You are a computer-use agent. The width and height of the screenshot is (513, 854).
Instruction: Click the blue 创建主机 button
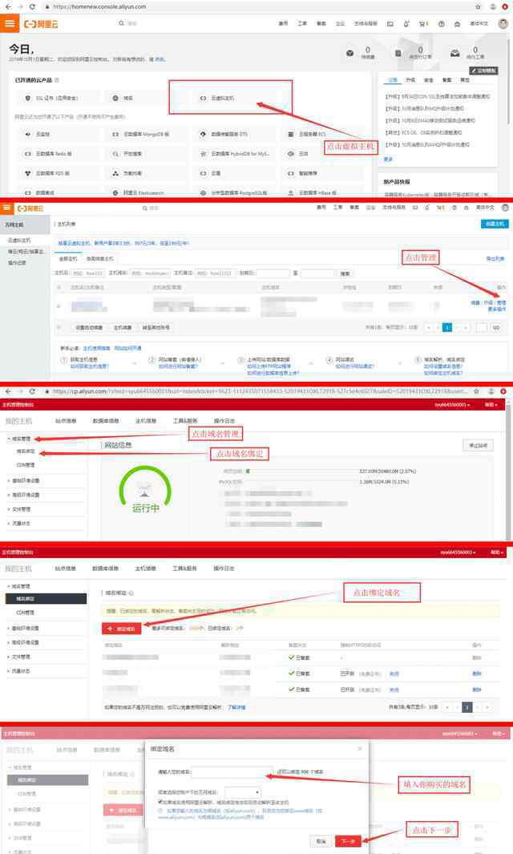495,224
